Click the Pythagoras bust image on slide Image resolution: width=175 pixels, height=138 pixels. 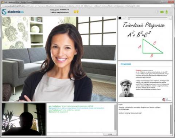[126, 88]
